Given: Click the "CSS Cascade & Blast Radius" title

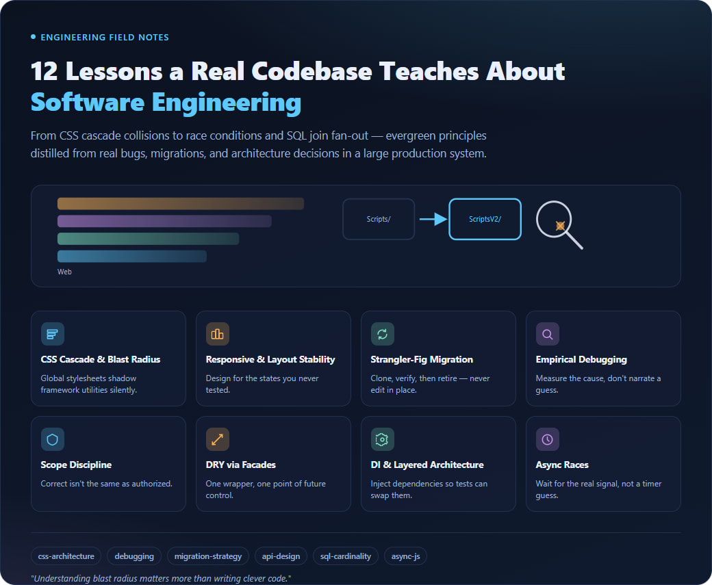Looking at the screenshot, I should pos(101,359).
